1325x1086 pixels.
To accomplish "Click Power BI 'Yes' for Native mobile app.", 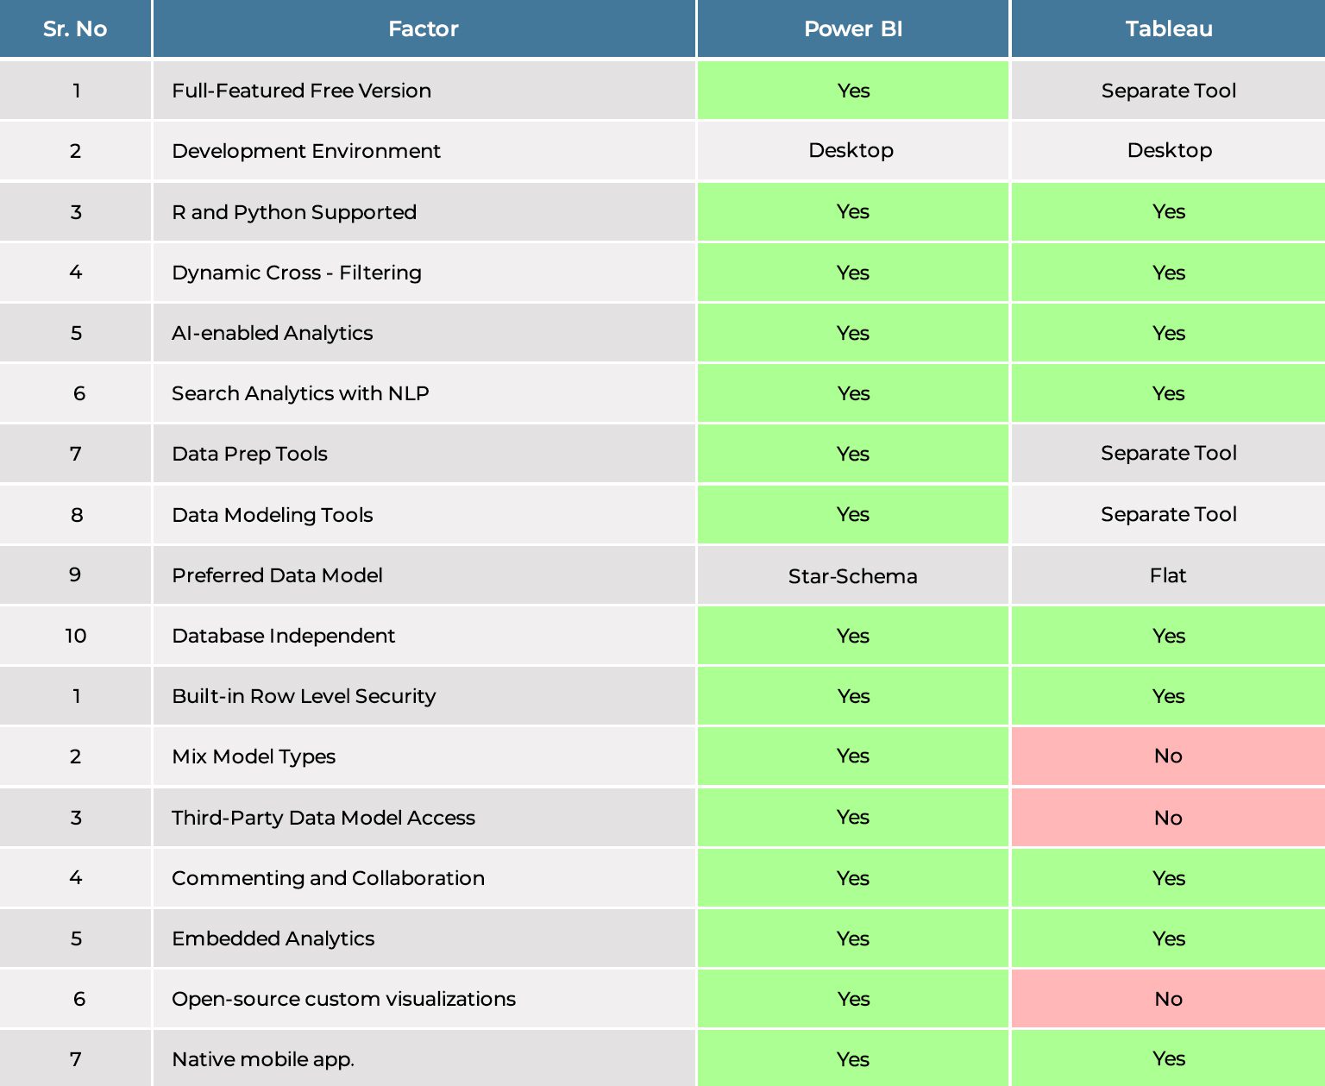I will pos(853,1059).
